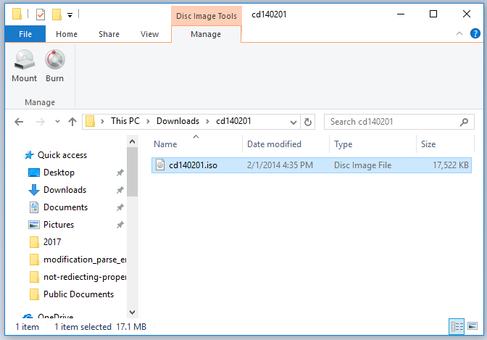Select the cd140201.iso file

(312, 165)
